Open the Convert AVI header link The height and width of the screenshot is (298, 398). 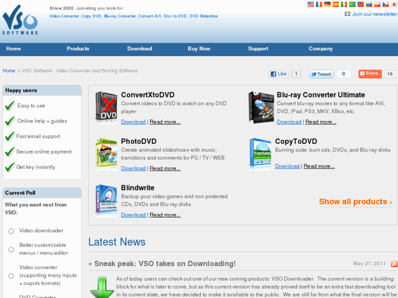(x=150, y=16)
